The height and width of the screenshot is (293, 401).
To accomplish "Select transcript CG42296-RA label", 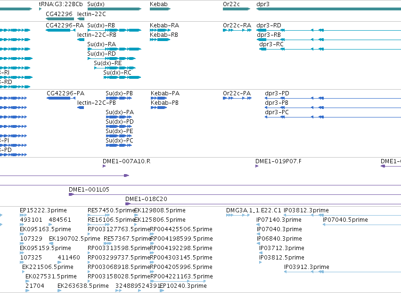I will pos(65,25).
